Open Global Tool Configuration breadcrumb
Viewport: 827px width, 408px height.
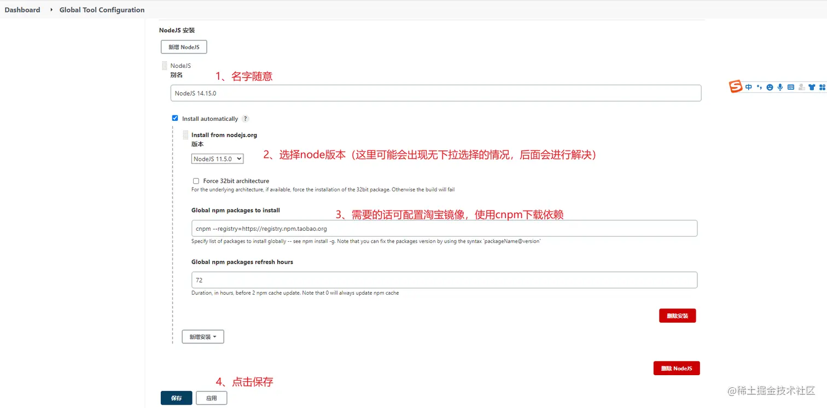point(102,10)
